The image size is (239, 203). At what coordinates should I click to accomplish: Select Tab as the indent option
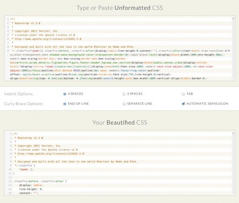(183, 94)
